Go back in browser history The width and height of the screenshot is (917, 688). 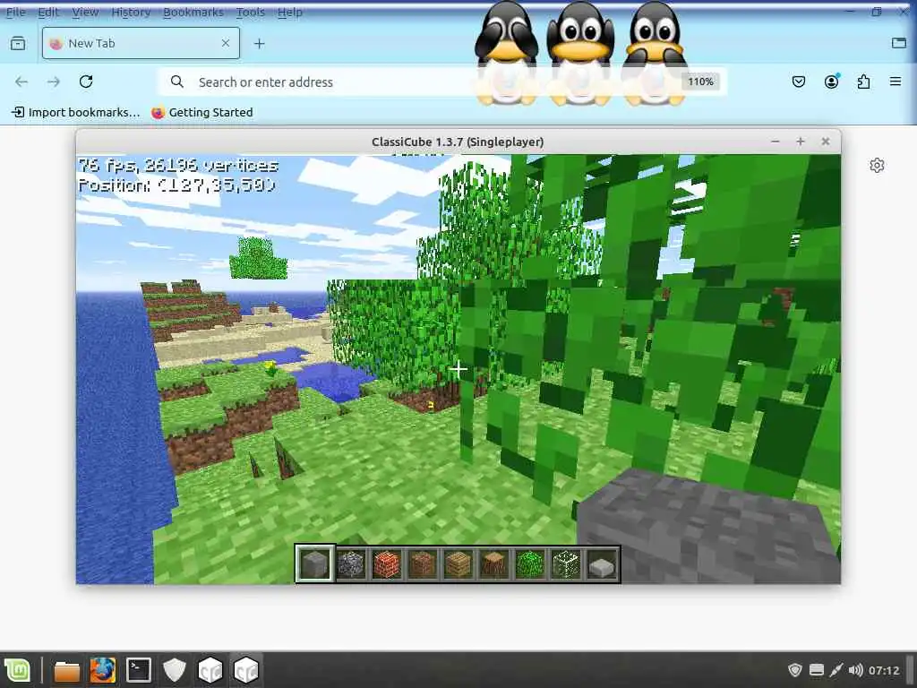coord(21,82)
